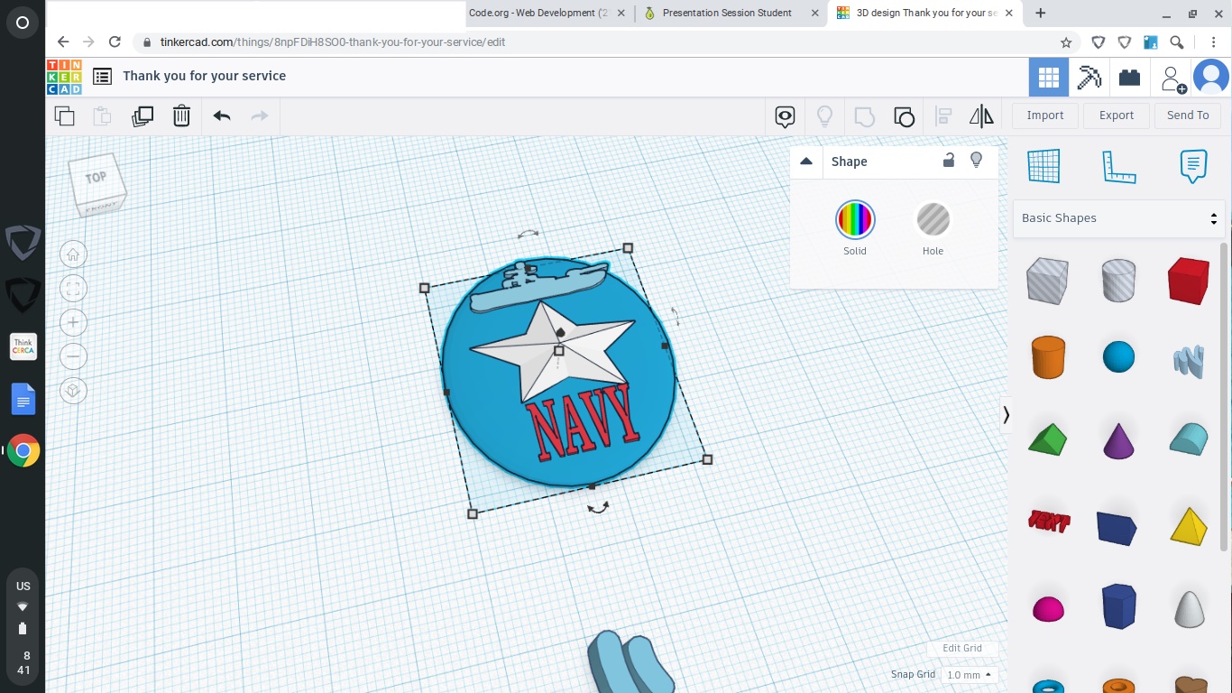The height and width of the screenshot is (693, 1232).
Task: Open the Mirror tool
Action: (x=981, y=115)
